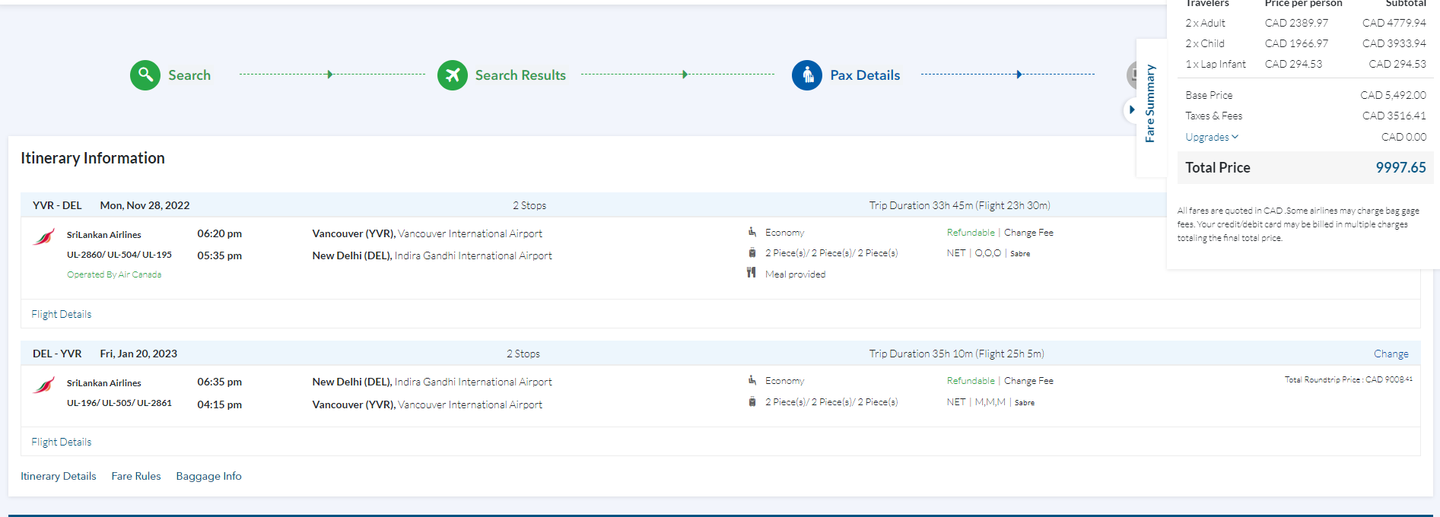Click the outbound flight baggage icon
Image resolution: width=1440 pixels, height=517 pixels.
[x=752, y=253]
